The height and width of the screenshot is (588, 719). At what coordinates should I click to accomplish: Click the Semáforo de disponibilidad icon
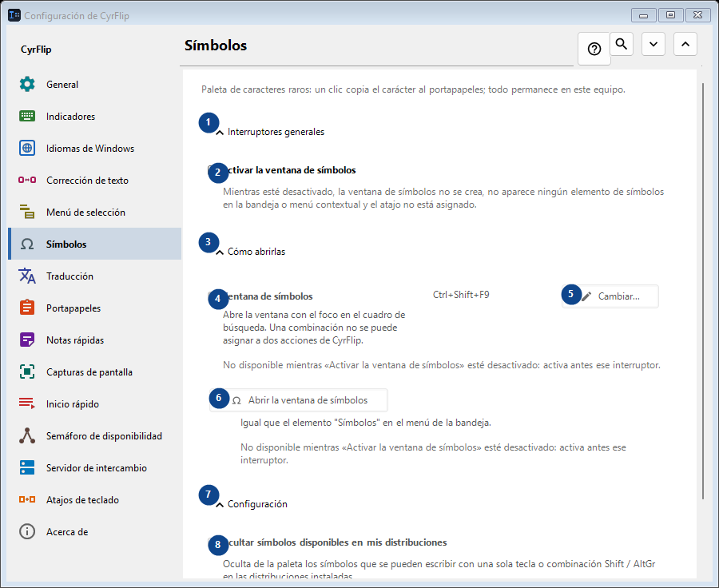point(27,435)
